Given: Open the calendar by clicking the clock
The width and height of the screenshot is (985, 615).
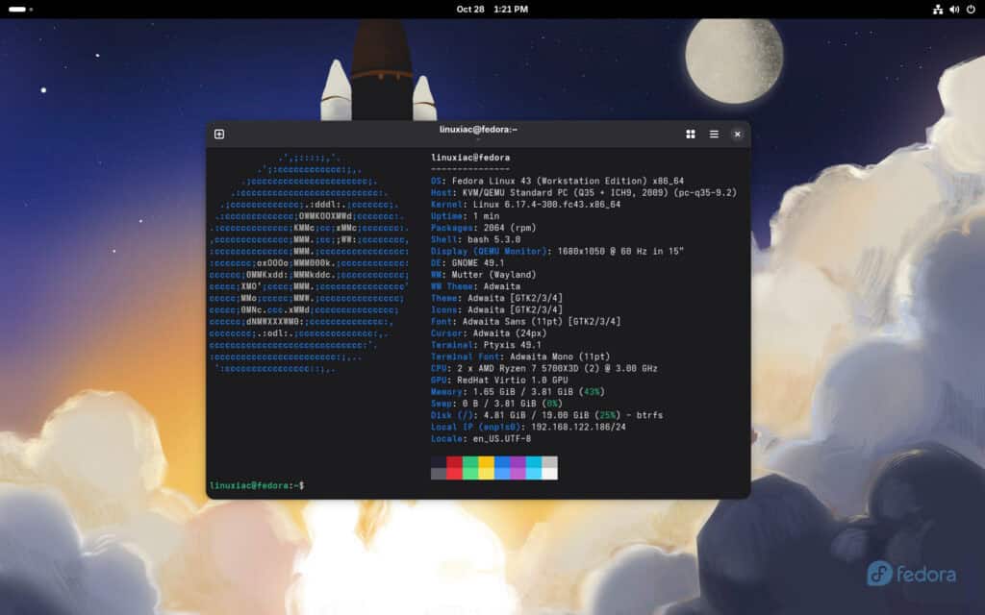Looking at the screenshot, I should coord(492,9).
